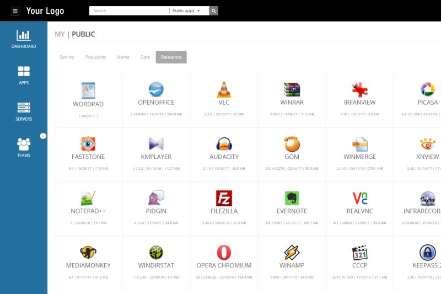Sort apps by Date
This screenshot has height=294, width=441.
(145, 57)
